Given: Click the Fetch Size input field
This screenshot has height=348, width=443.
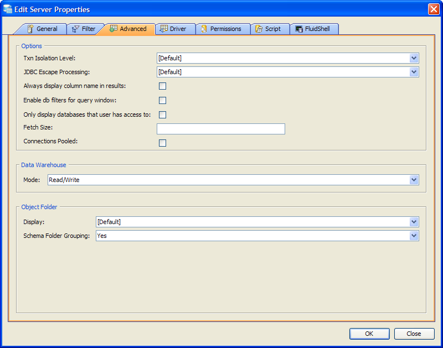Looking at the screenshot, I should [x=221, y=129].
